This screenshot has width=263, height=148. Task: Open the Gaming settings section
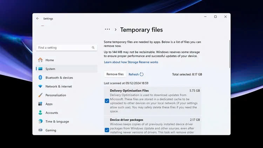[x=50, y=130]
